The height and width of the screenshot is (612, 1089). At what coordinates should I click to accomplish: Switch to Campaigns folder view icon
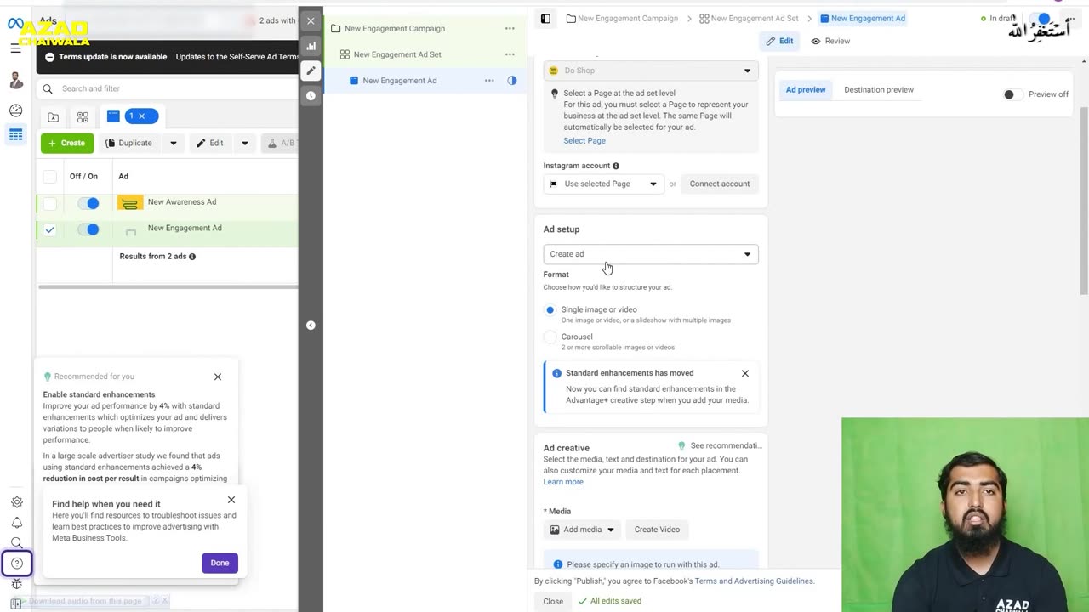pyautogui.click(x=54, y=117)
